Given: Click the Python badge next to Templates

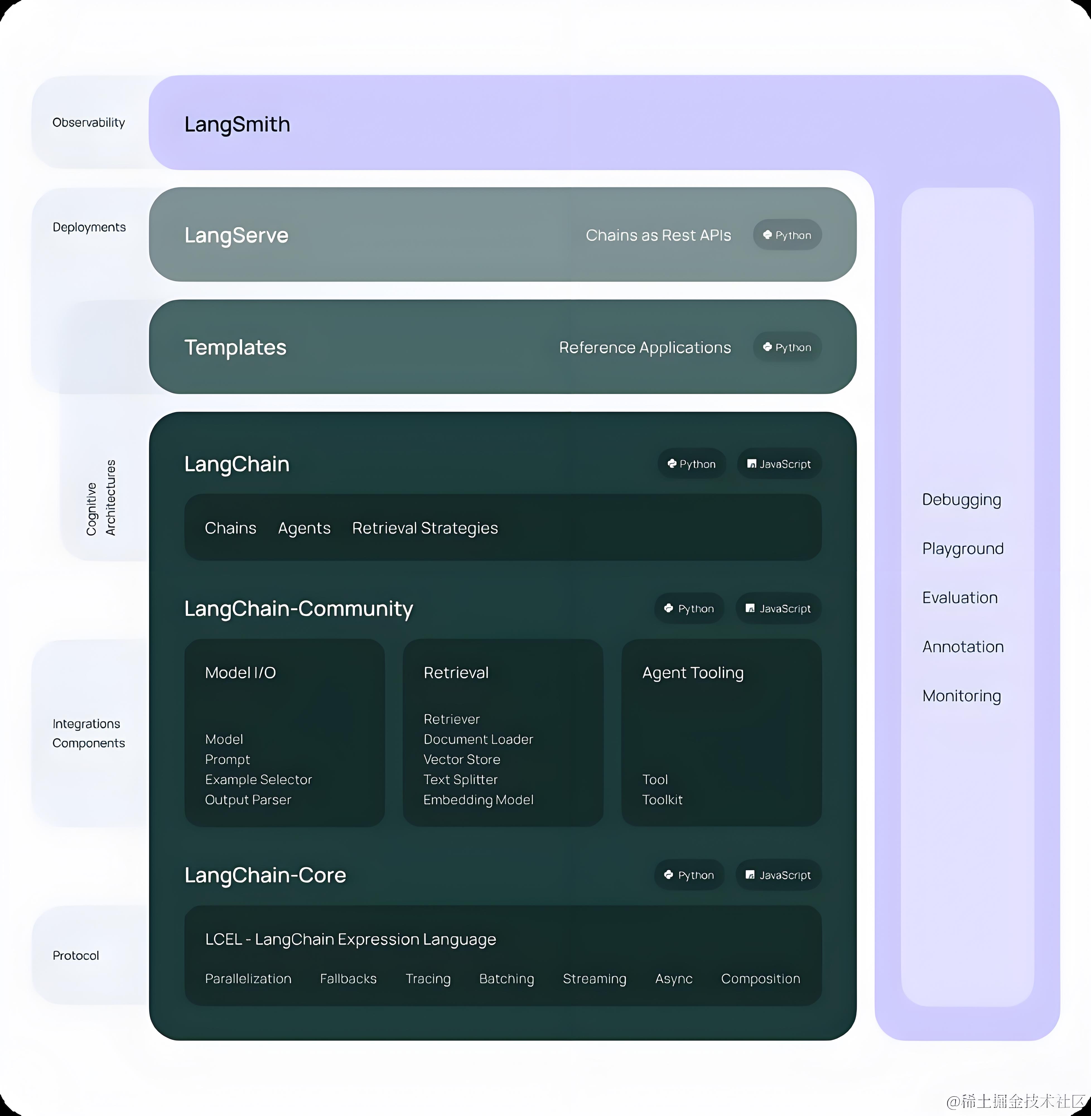Looking at the screenshot, I should 787,347.
